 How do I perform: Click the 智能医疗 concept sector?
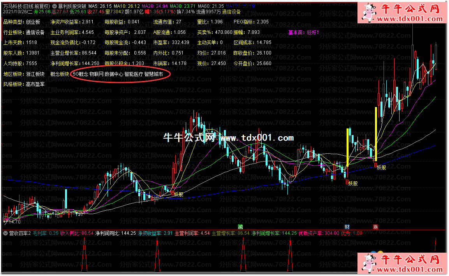tap(134, 74)
